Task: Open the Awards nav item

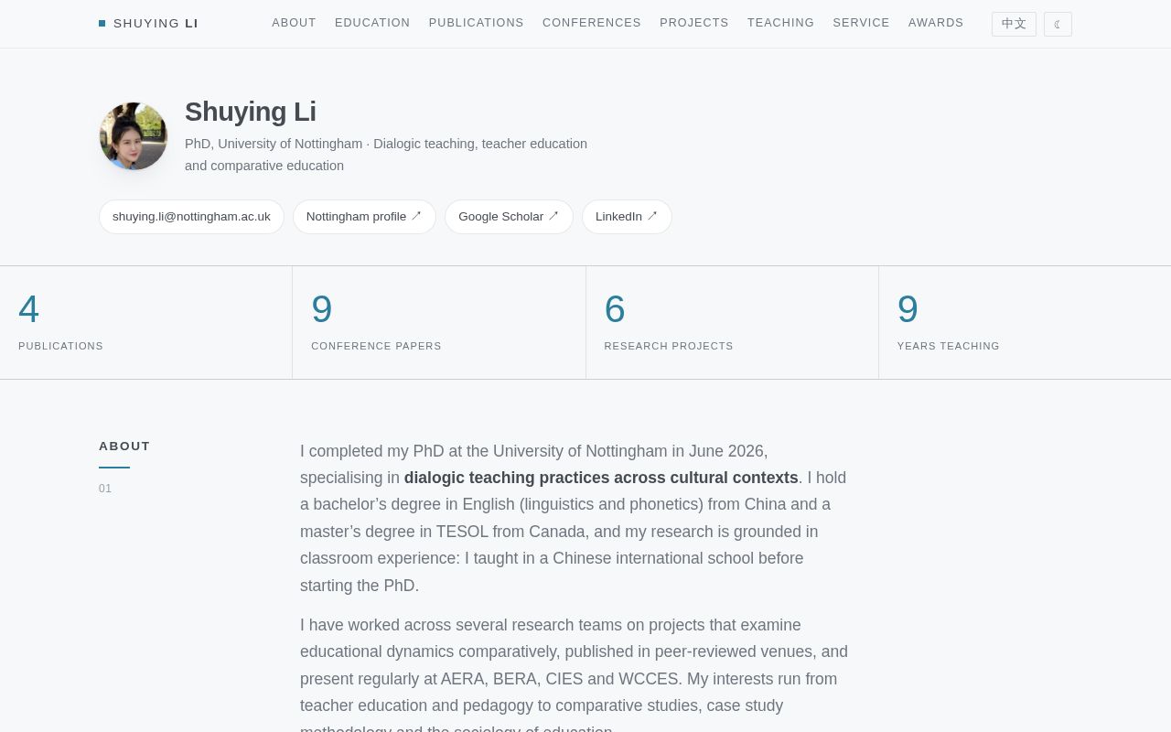Action: pos(936,23)
